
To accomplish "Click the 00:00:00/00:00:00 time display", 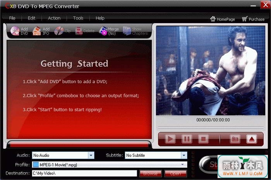I will [213, 120].
